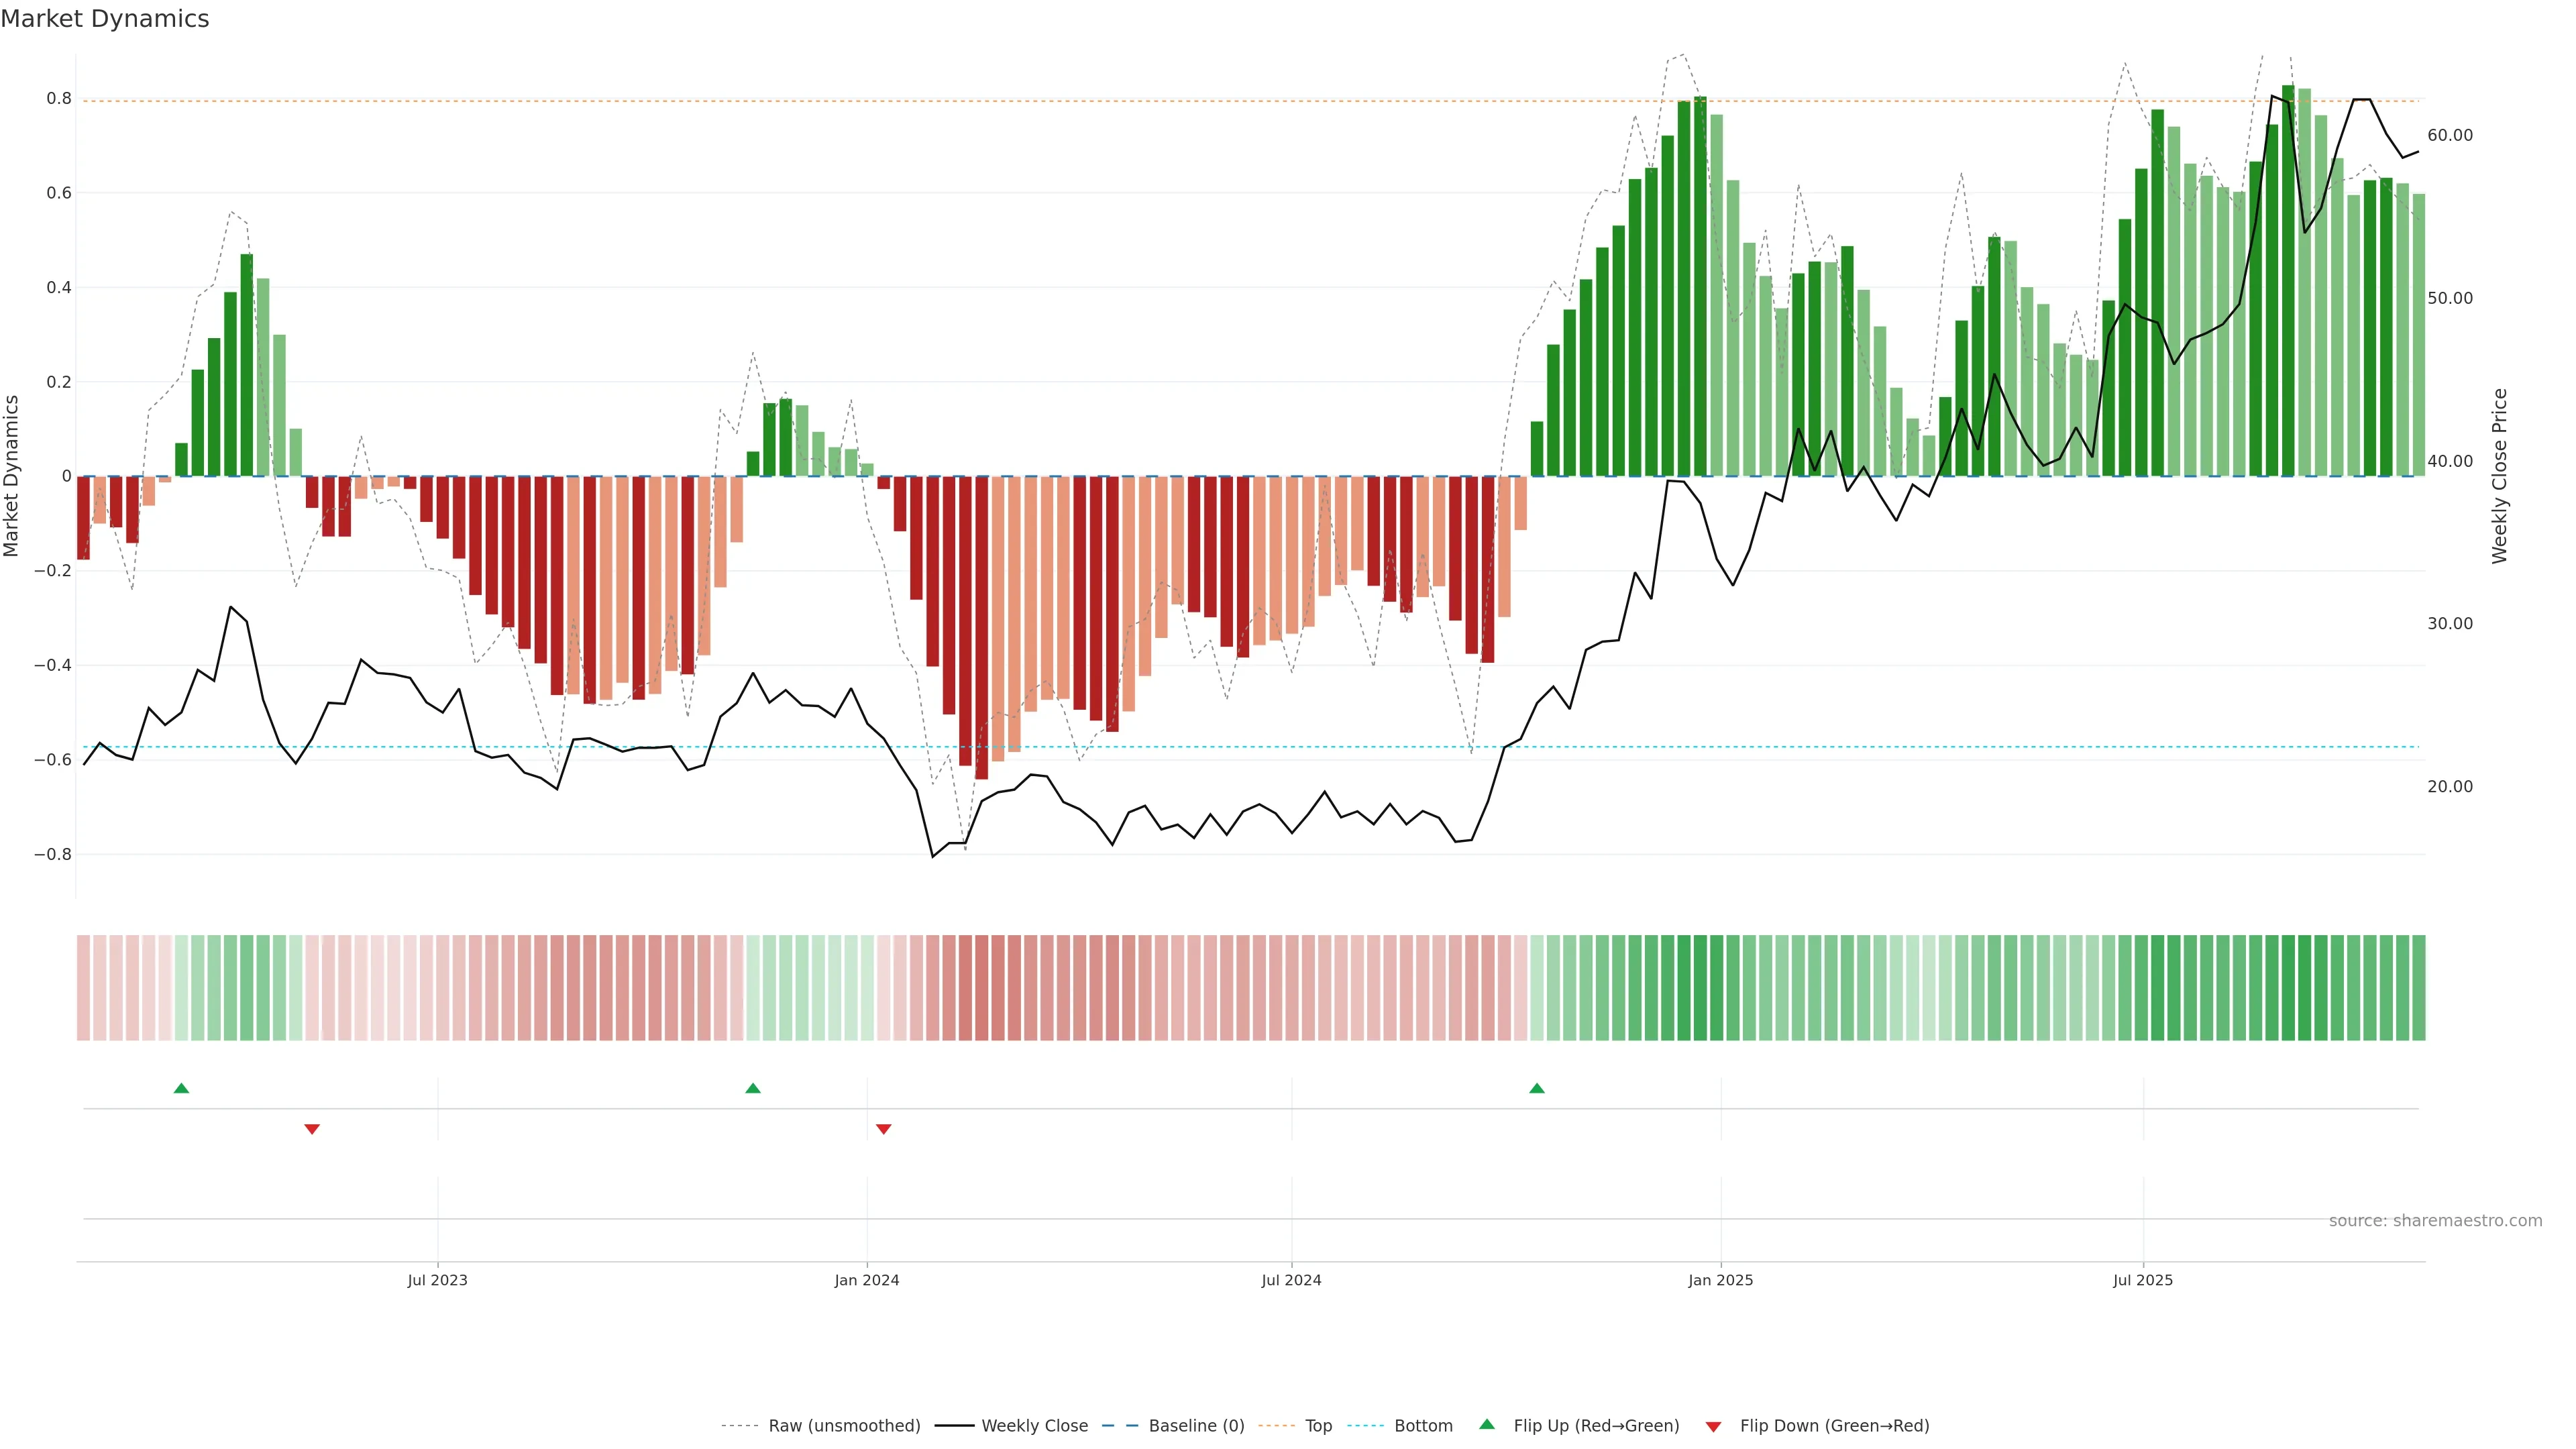
Task: Click the red triangle icon in legend
Action: click(1713, 1426)
